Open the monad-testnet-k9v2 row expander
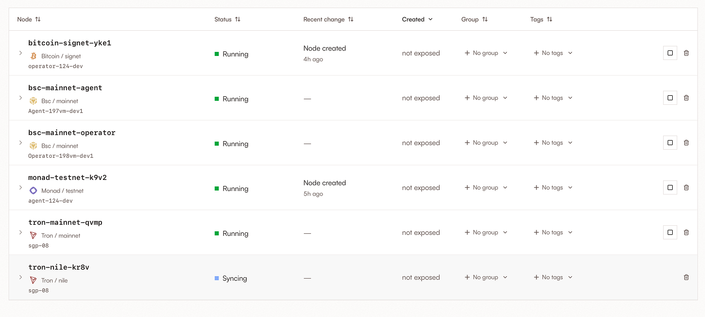This screenshot has width=705, height=317. (21, 187)
